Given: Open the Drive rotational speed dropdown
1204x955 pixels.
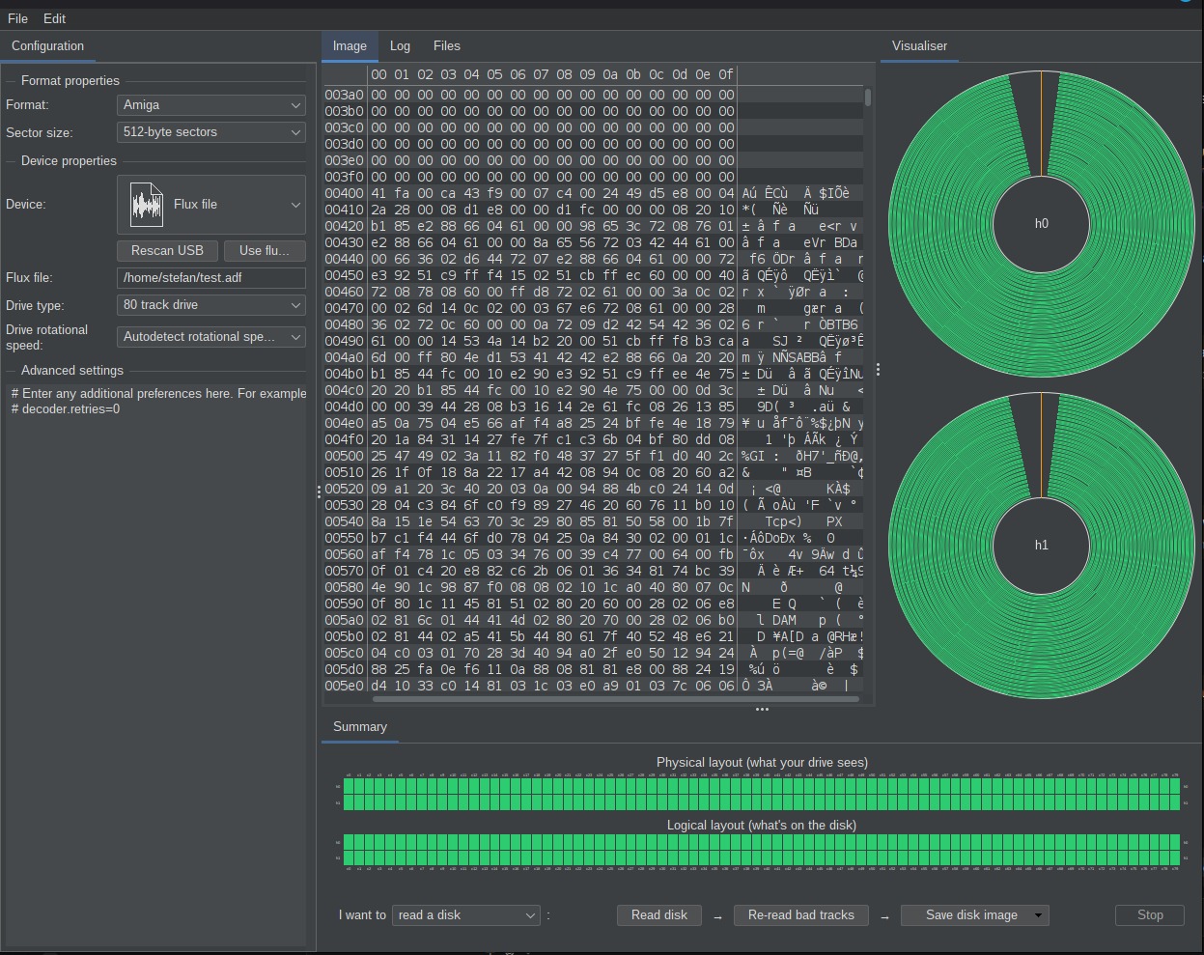Looking at the screenshot, I should point(211,336).
